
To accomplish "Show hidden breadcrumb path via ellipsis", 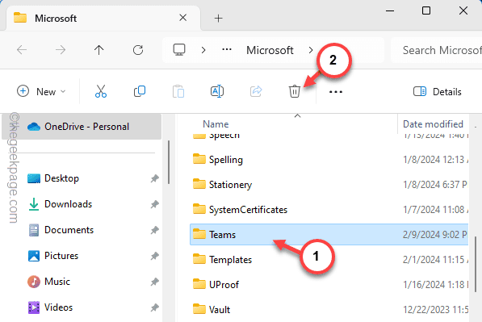I will (x=227, y=49).
